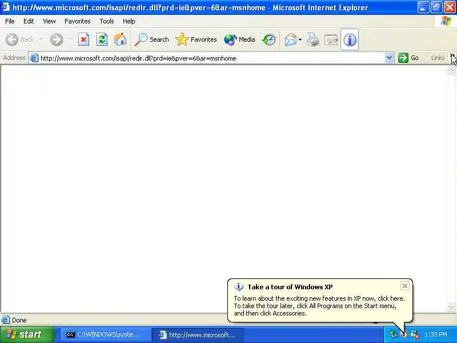
Task: Stop page loading with red X icon
Action: pyautogui.click(x=83, y=39)
